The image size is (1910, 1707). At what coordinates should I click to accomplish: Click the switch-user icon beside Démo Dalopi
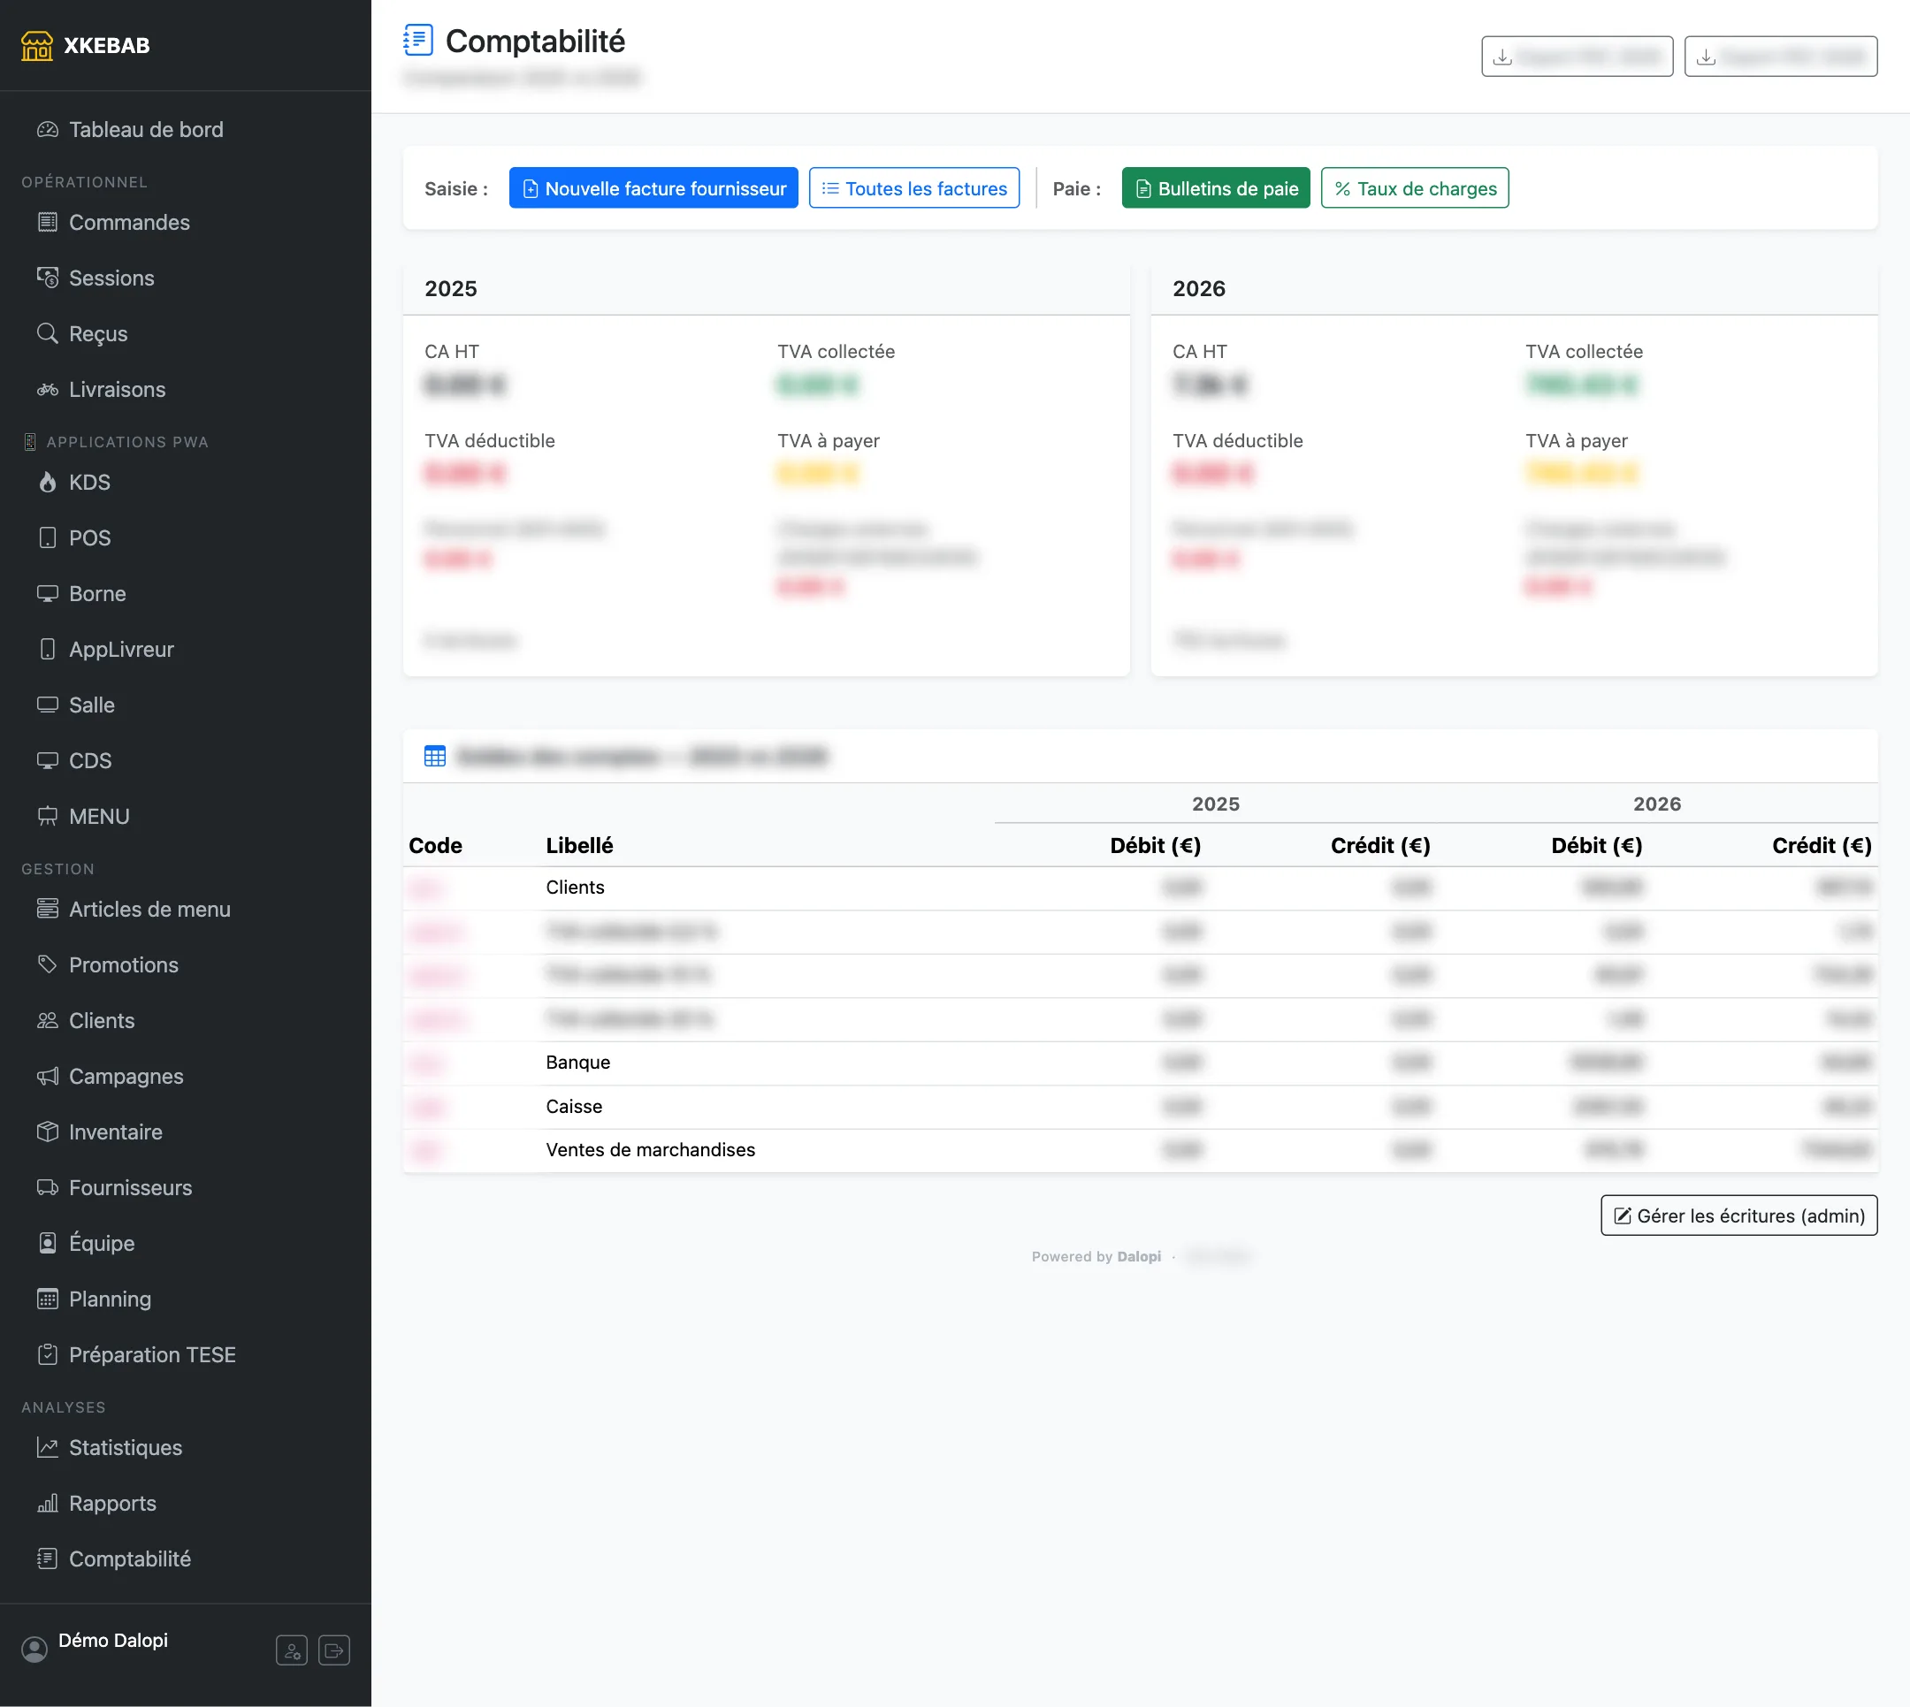click(292, 1650)
